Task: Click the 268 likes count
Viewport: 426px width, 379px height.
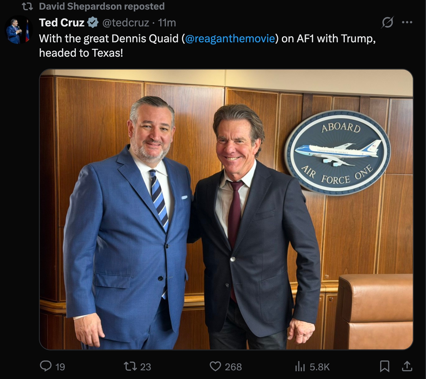Action: pos(233,367)
